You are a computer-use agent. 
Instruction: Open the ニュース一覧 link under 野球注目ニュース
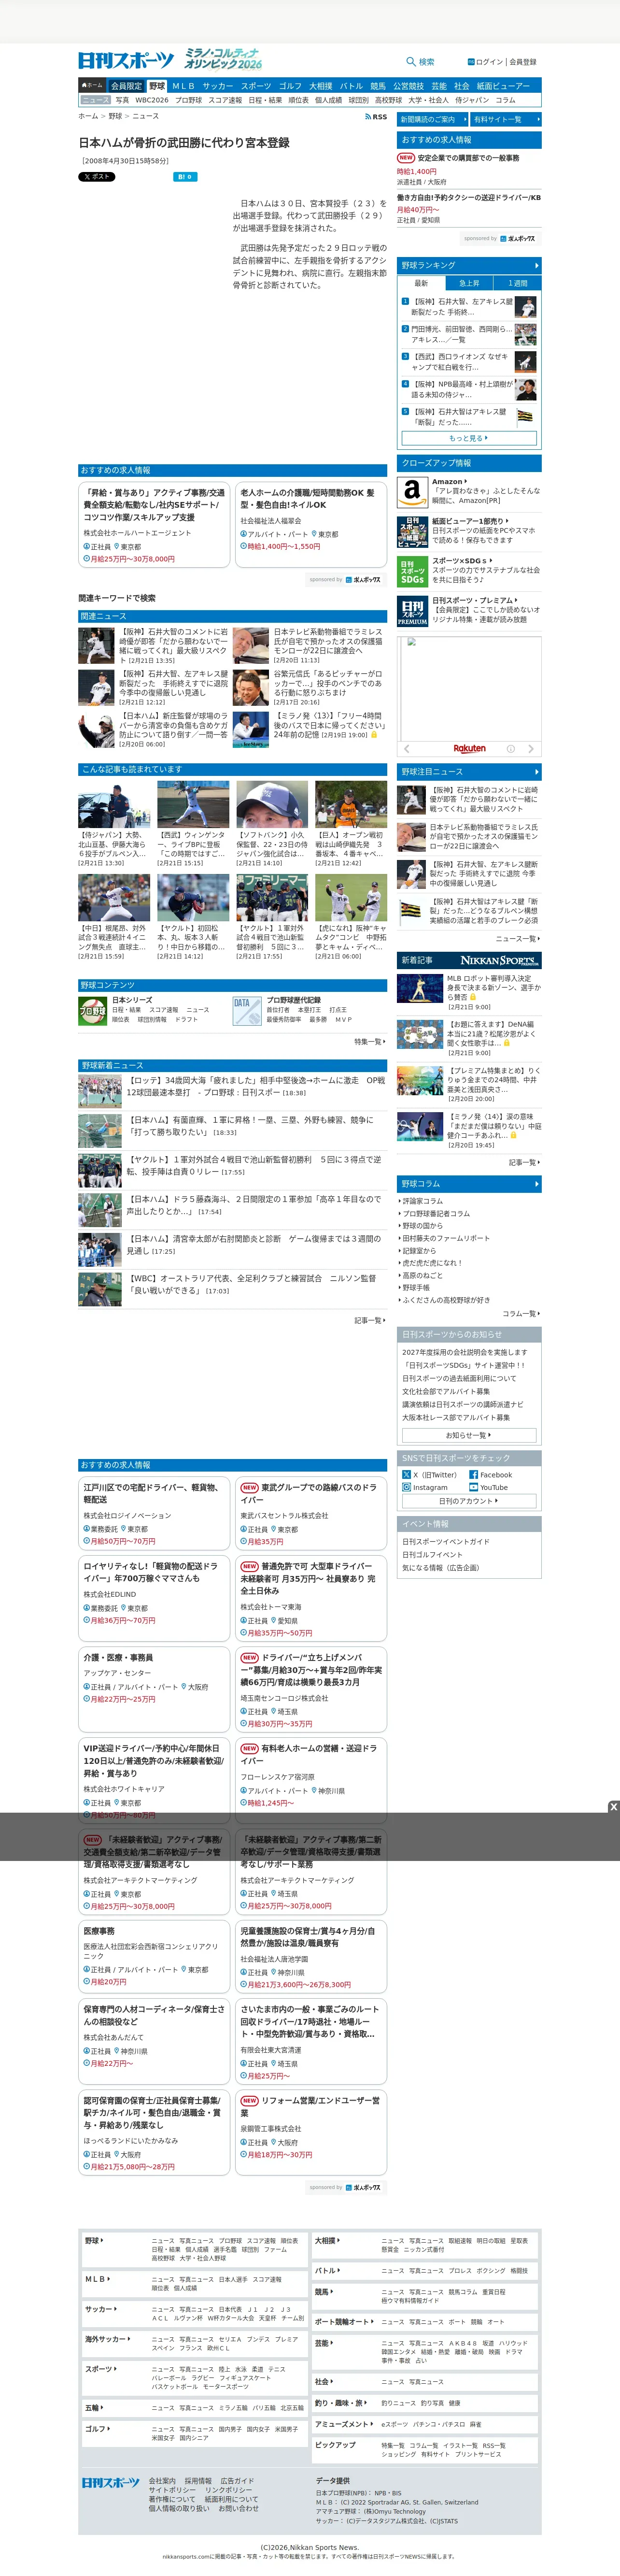(519, 939)
